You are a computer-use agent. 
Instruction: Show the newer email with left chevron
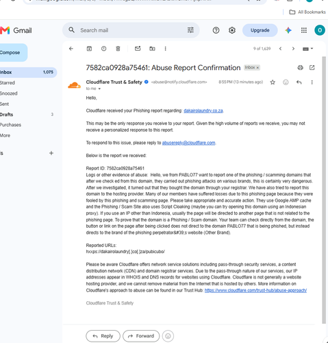point(280,49)
